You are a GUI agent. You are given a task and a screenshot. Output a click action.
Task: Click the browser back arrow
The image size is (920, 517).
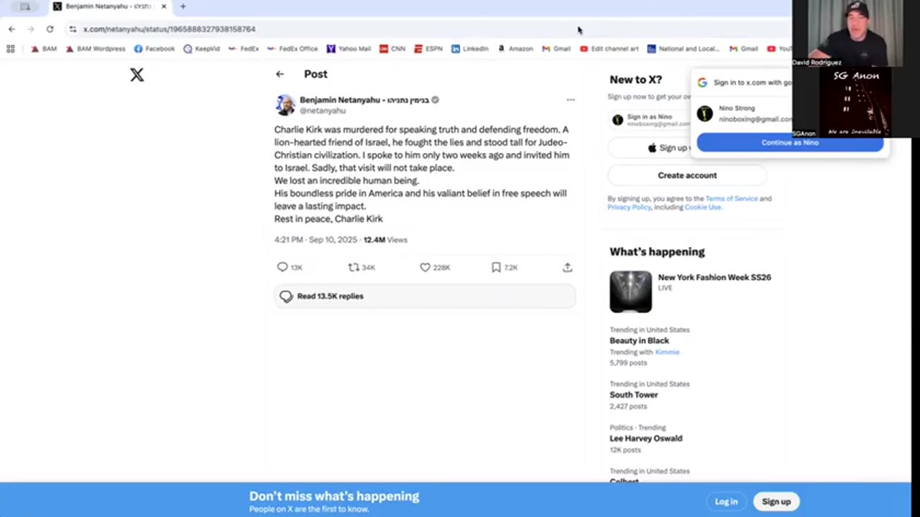(x=11, y=29)
